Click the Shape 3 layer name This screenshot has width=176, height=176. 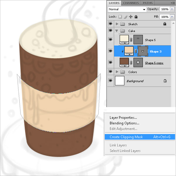click(155, 52)
